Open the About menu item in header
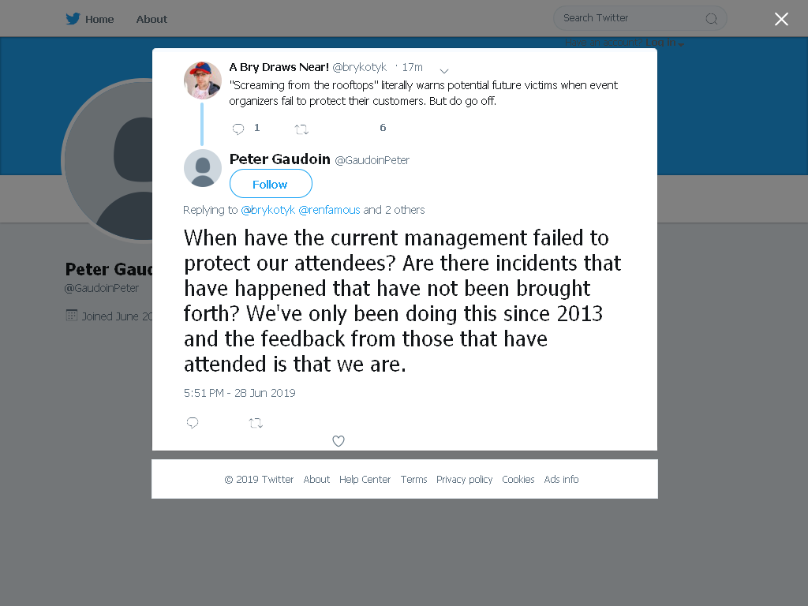The width and height of the screenshot is (808, 606). coord(151,19)
